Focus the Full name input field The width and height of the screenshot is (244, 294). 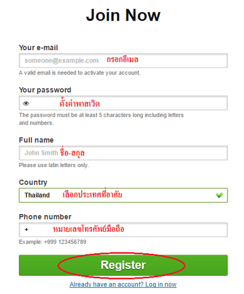123,153
